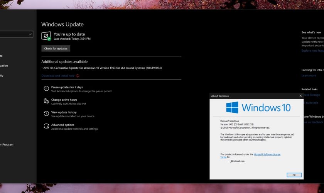Click the Advanced options icon
The image size is (324, 193).
coord(46,127)
